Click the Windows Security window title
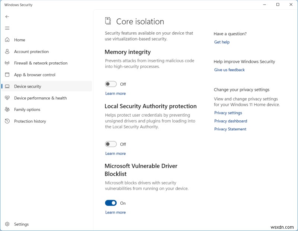The image size is (298, 231). pyautogui.click(x=18, y=5)
